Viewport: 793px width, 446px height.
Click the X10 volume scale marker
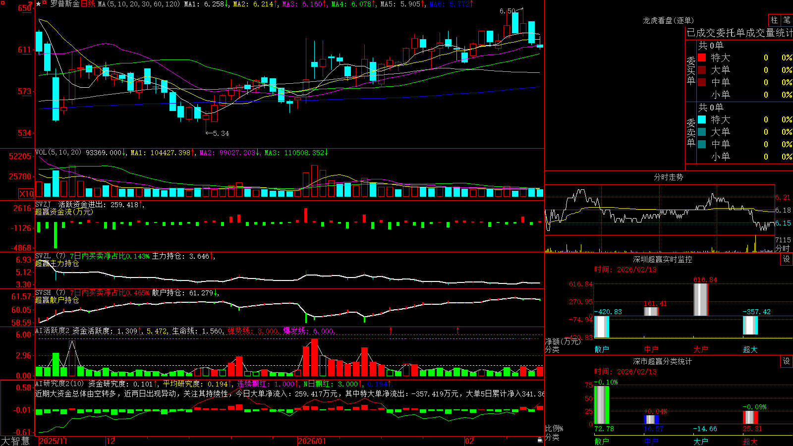pos(26,194)
